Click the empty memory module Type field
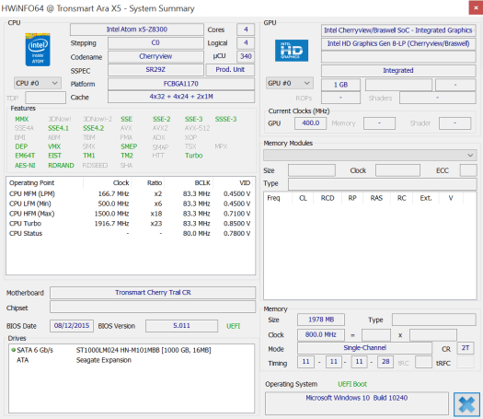The width and height of the screenshot is (483, 419). coord(383,184)
